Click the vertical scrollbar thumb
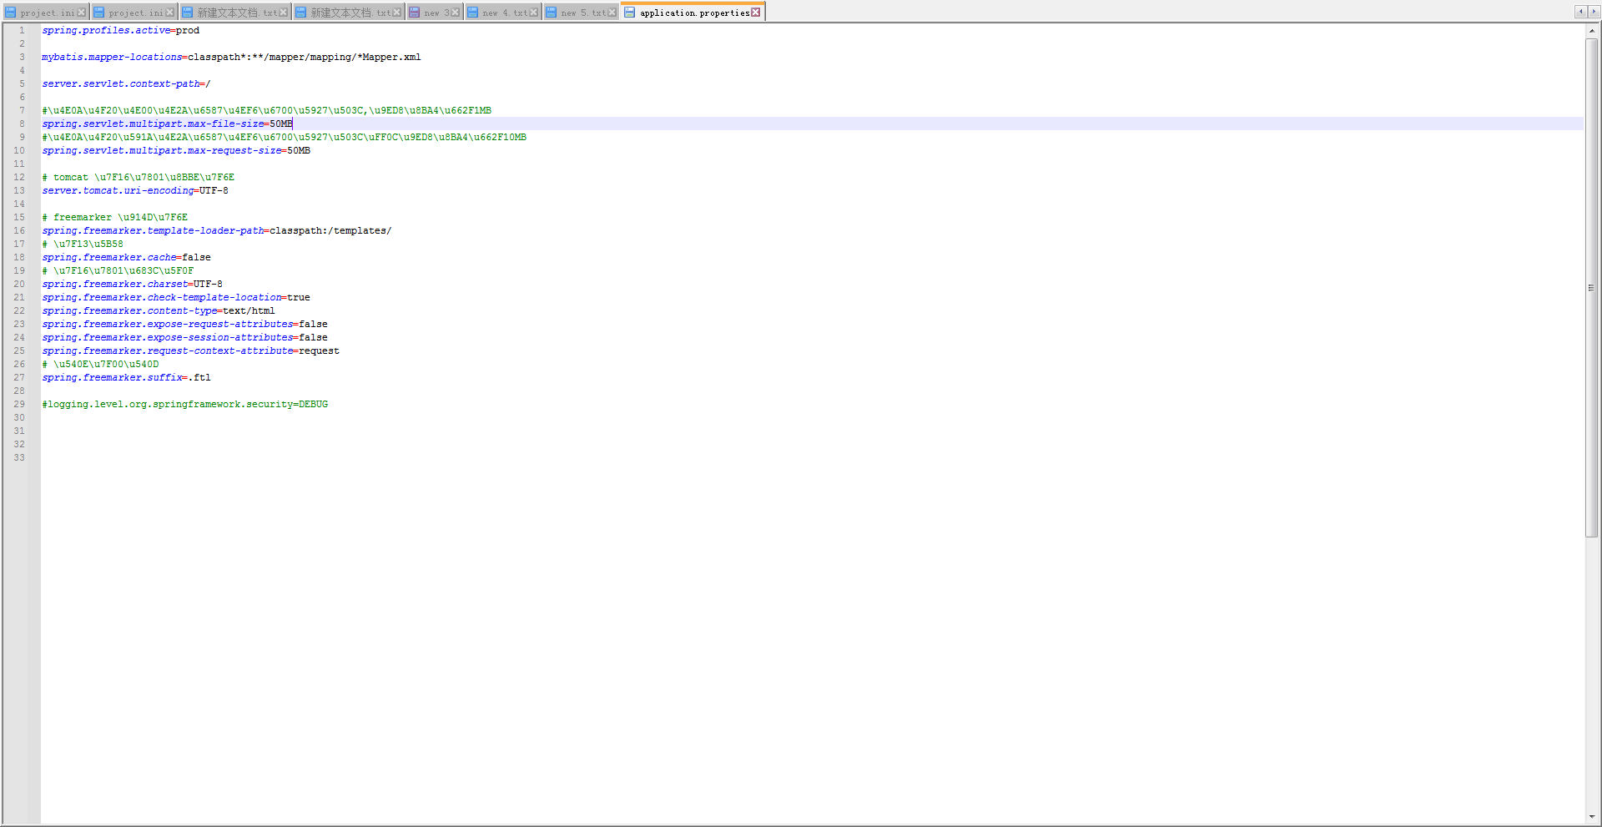The width and height of the screenshot is (1602, 827). point(1592,287)
